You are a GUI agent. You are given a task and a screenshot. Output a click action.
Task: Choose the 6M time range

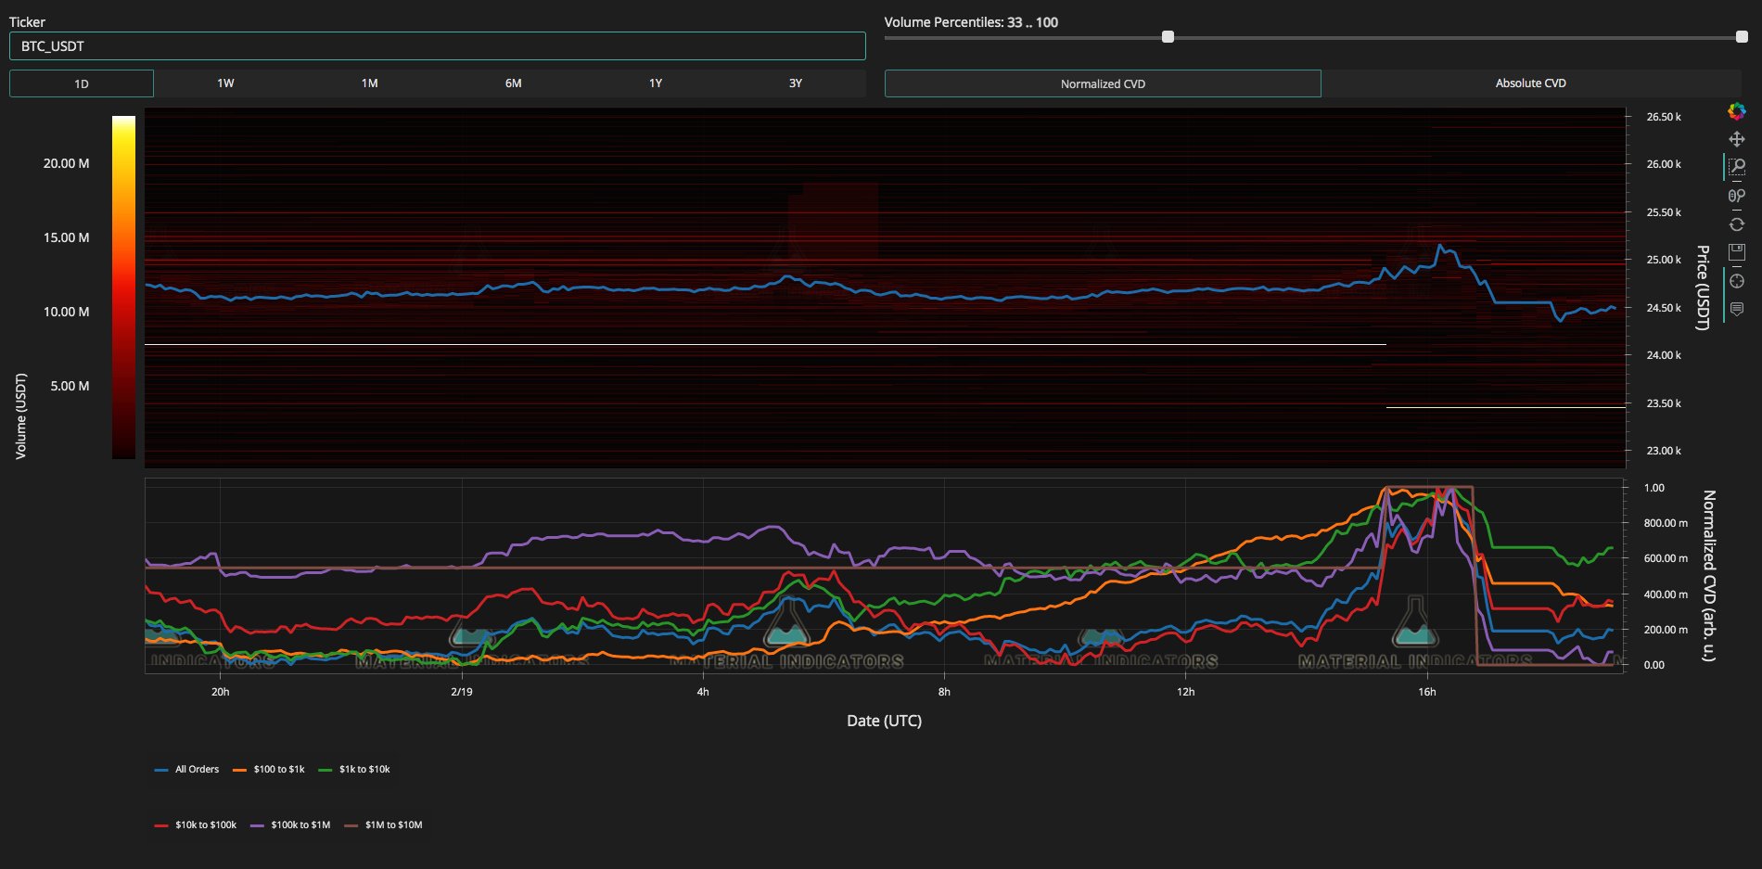(x=513, y=83)
